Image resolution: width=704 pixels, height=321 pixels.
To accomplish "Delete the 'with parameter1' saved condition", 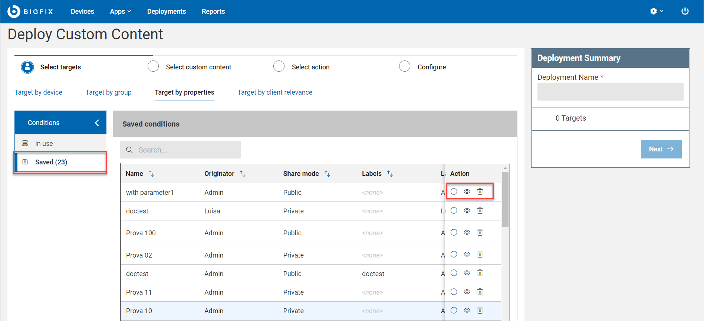I will tap(480, 192).
